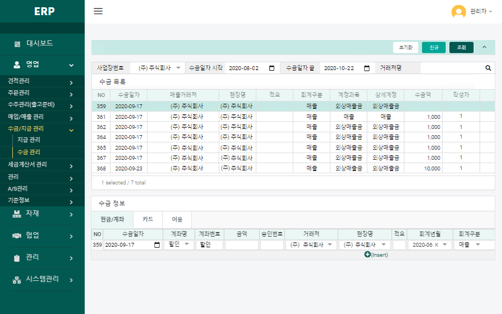
Task: Open the hamburger menu icon
Action: 98,11
